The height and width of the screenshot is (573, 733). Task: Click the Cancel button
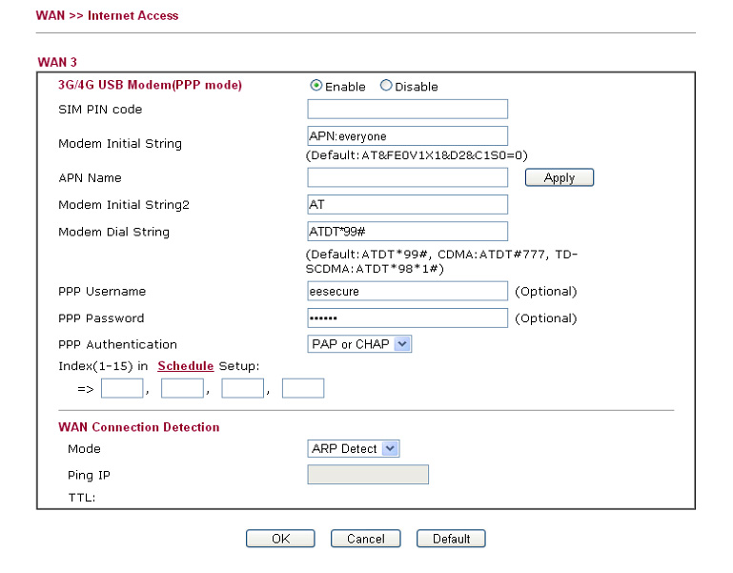click(x=366, y=539)
